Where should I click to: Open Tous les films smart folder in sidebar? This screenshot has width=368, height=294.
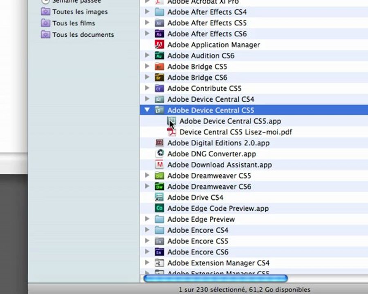point(68,23)
